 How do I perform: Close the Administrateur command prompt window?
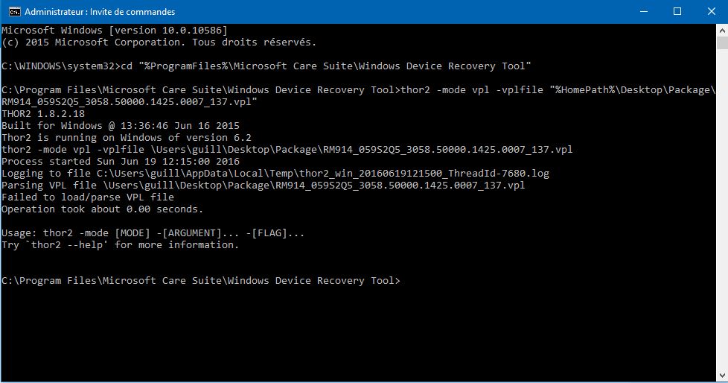(712, 12)
